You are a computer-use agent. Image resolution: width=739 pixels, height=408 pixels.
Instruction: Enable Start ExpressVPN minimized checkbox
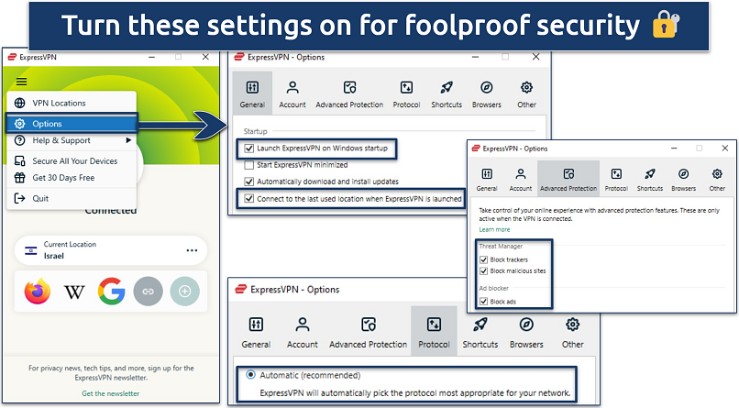(248, 165)
